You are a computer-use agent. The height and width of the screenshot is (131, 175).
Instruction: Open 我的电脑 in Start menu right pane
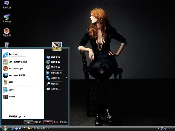[53, 62]
